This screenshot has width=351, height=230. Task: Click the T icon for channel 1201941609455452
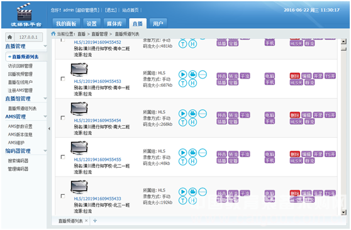pyautogui.click(x=182, y=44)
